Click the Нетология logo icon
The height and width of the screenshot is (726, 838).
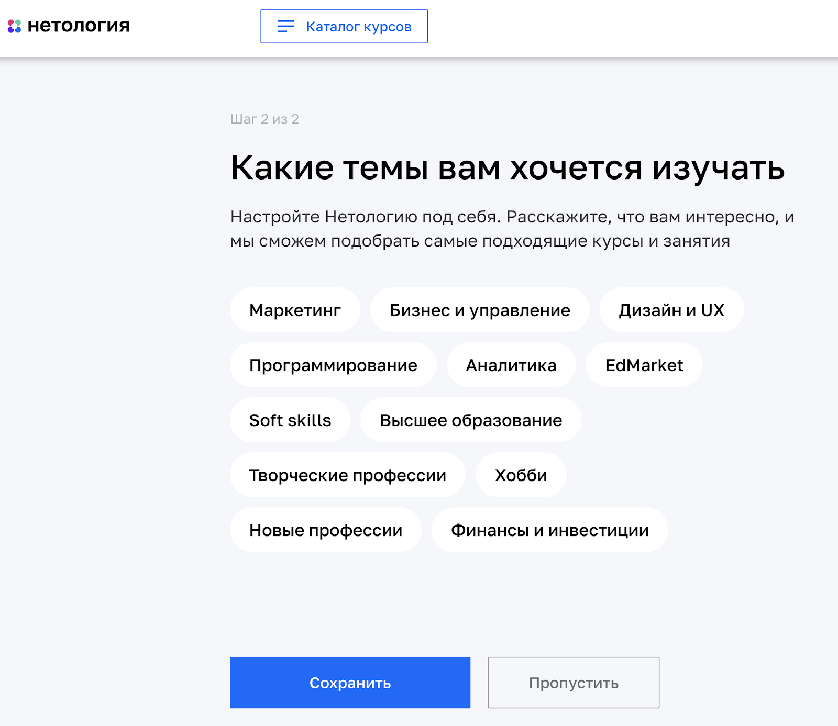pyautogui.click(x=15, y=26)
